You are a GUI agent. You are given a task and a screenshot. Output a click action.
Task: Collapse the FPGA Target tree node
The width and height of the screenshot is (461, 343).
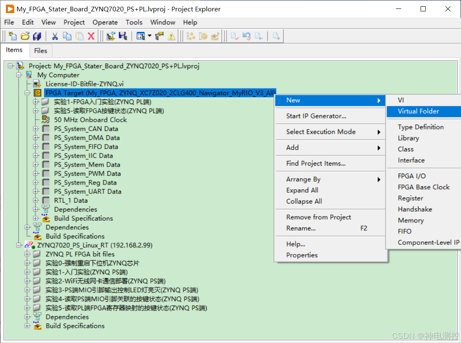[27, 93]
